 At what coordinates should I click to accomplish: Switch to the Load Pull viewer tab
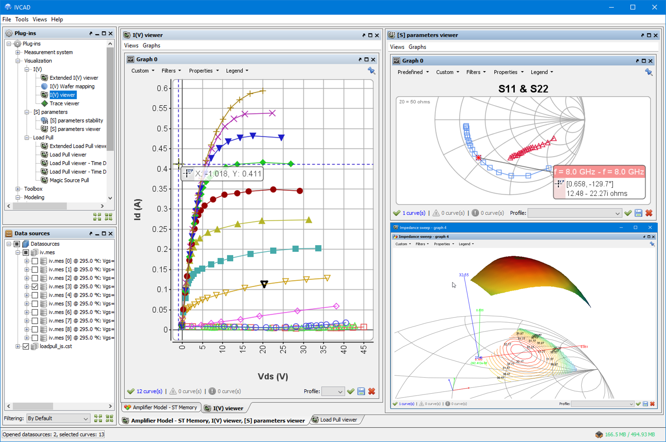pyautogui.click(x=335, y=420)
